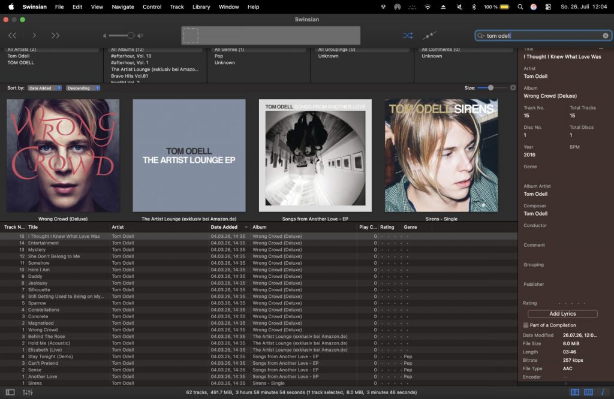
Task: Open the Navigate menu
Action: point(122,7)
